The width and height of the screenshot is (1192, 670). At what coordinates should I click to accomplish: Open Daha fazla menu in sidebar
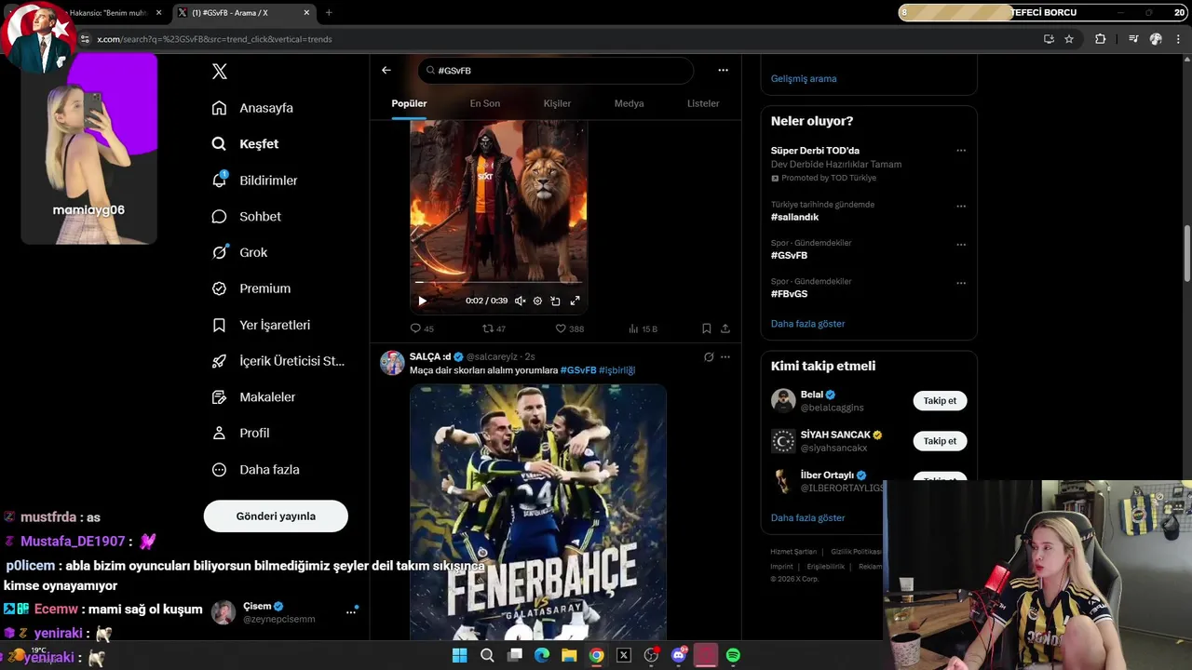click(x=255, y=470)
